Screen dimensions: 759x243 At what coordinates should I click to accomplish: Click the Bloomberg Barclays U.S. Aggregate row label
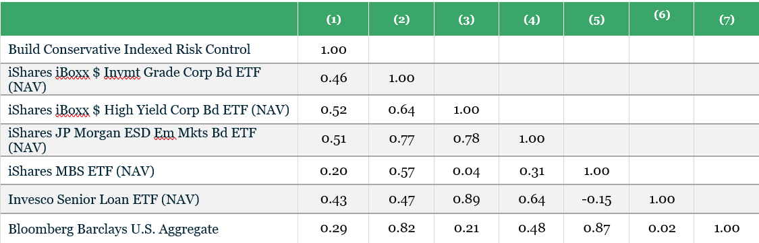113,228
